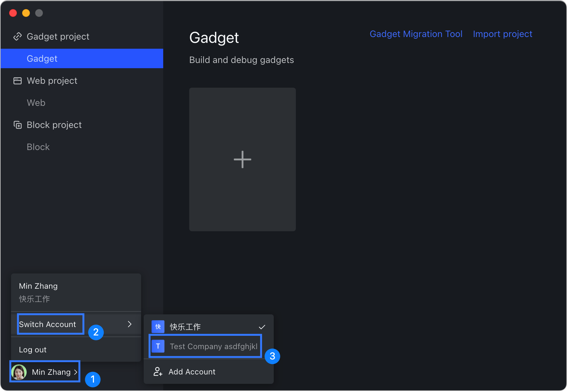Open the Gadget Migration Tool link
The height and width of the screenshot is (391, 567).
pos(416,34)
